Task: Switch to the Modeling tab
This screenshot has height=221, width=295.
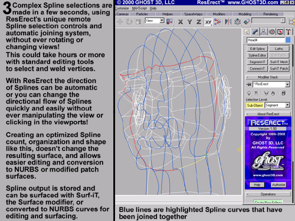Action: [245, 14]
